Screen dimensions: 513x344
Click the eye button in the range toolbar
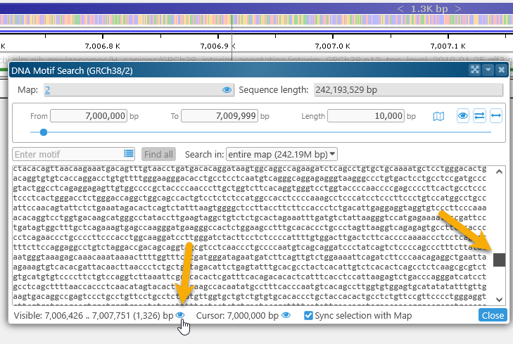(x=463, y=116)
